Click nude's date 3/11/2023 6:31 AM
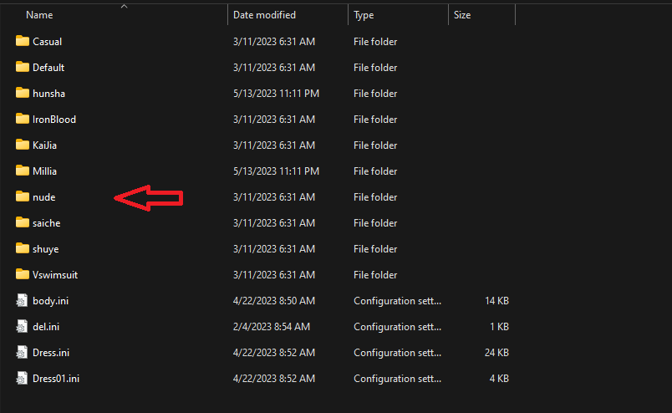 coord(274,197)
